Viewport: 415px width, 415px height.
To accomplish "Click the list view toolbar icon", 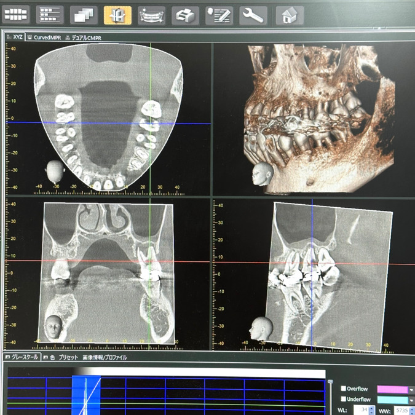I will (x=50, y=15).
